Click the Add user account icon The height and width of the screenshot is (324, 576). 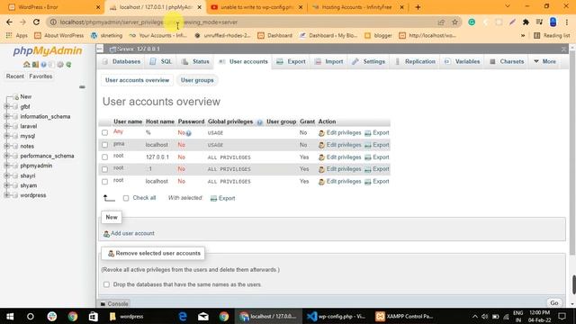[106, 234]
